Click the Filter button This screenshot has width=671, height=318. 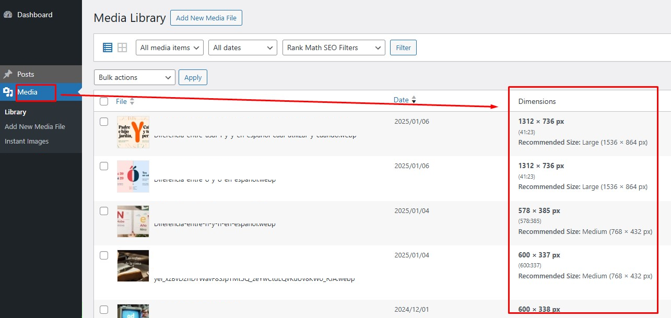coord(403,48)
